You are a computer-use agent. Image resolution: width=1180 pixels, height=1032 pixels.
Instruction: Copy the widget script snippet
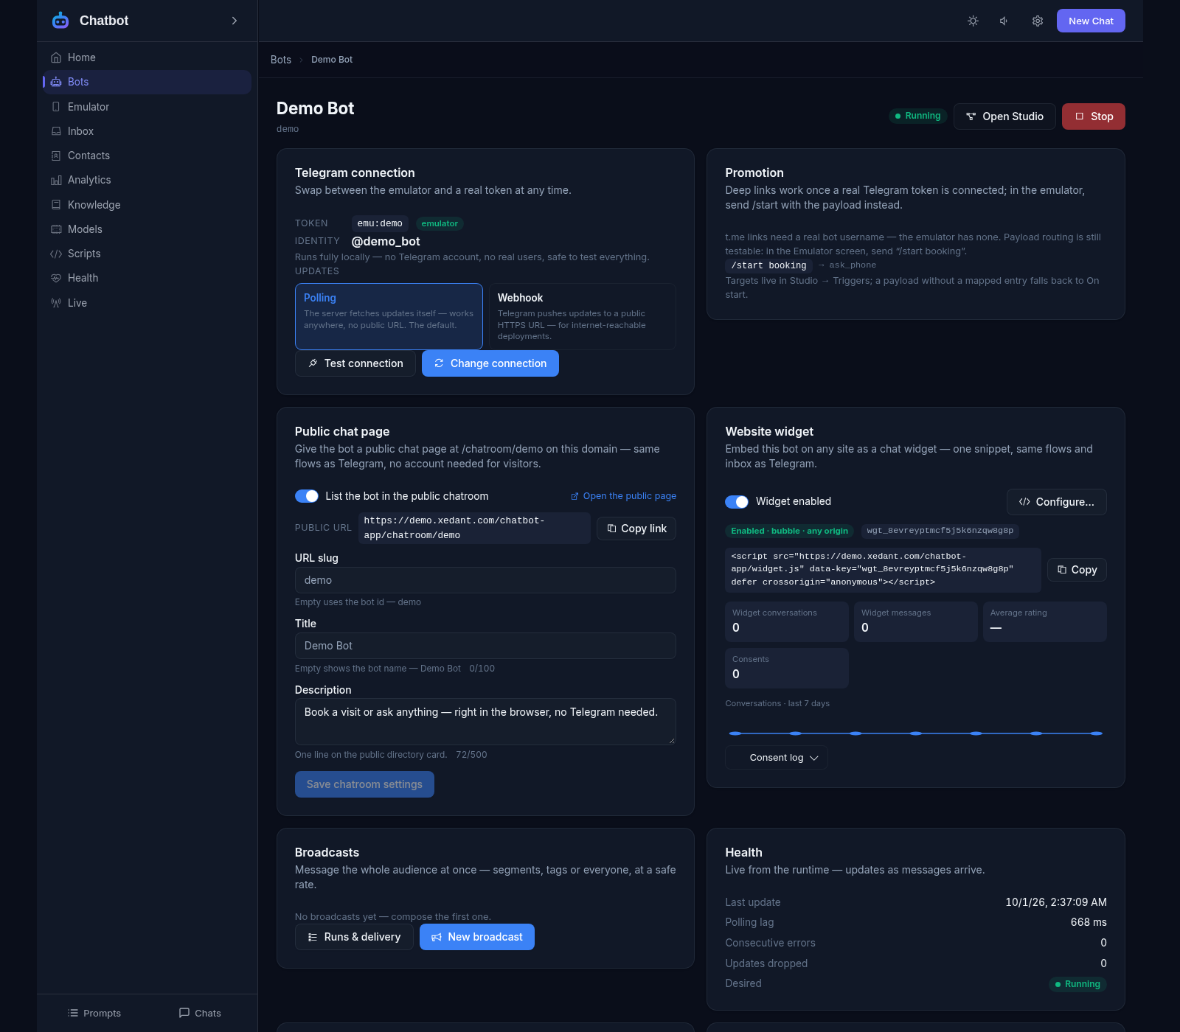(1077, 570)
